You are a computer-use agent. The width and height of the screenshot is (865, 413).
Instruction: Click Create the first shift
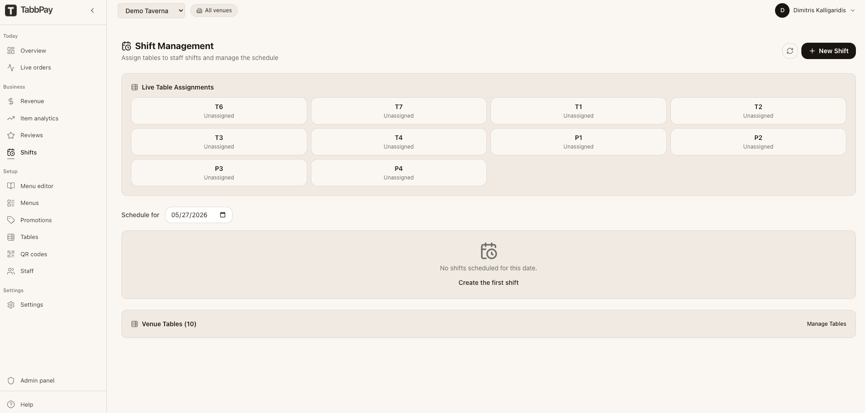(489, 283)
